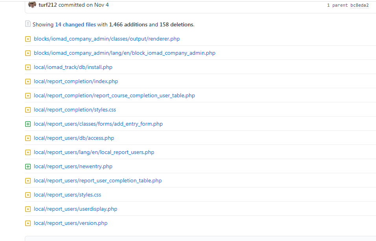Screen dimensions: 376x241
Task: Click 'committed on Nov 4' text
Action: pos(83,5)
